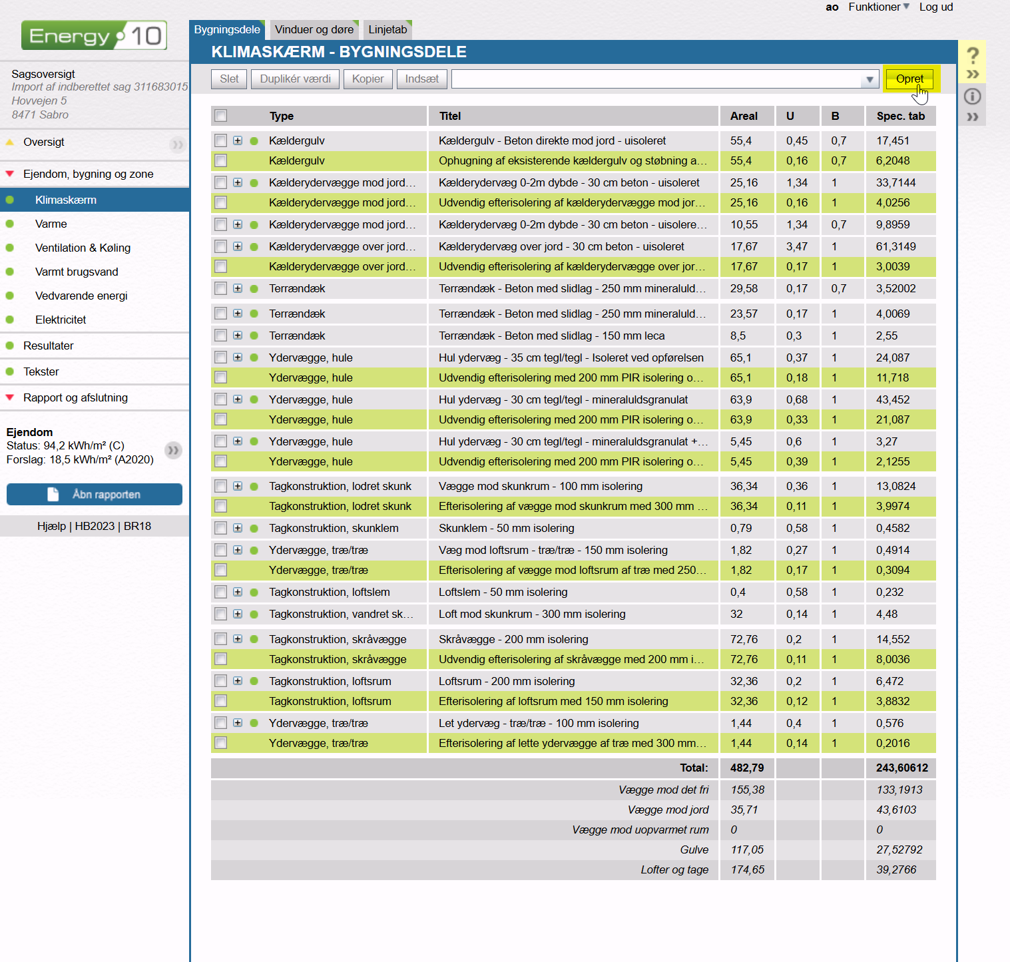The width and height of the screenshot is (1010, 962).
Task: Click the double chevron below the help icon
Action: [972, 75]
